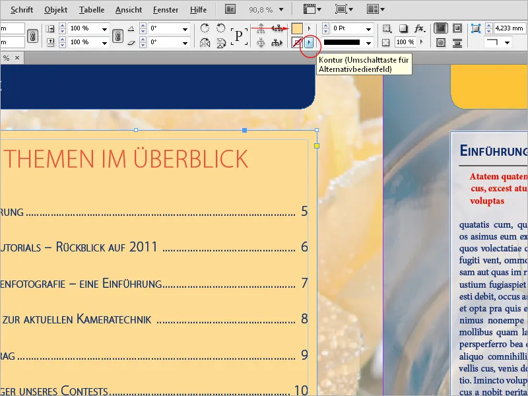Image resolution: width=528 pixels, height=396 pixels.
Task: Open the corner shape dropdown
Action: (x=507, y=43)
